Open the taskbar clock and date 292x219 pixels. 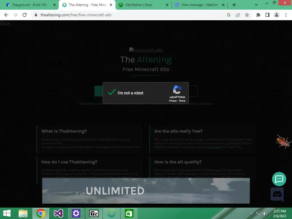[279, 213]
